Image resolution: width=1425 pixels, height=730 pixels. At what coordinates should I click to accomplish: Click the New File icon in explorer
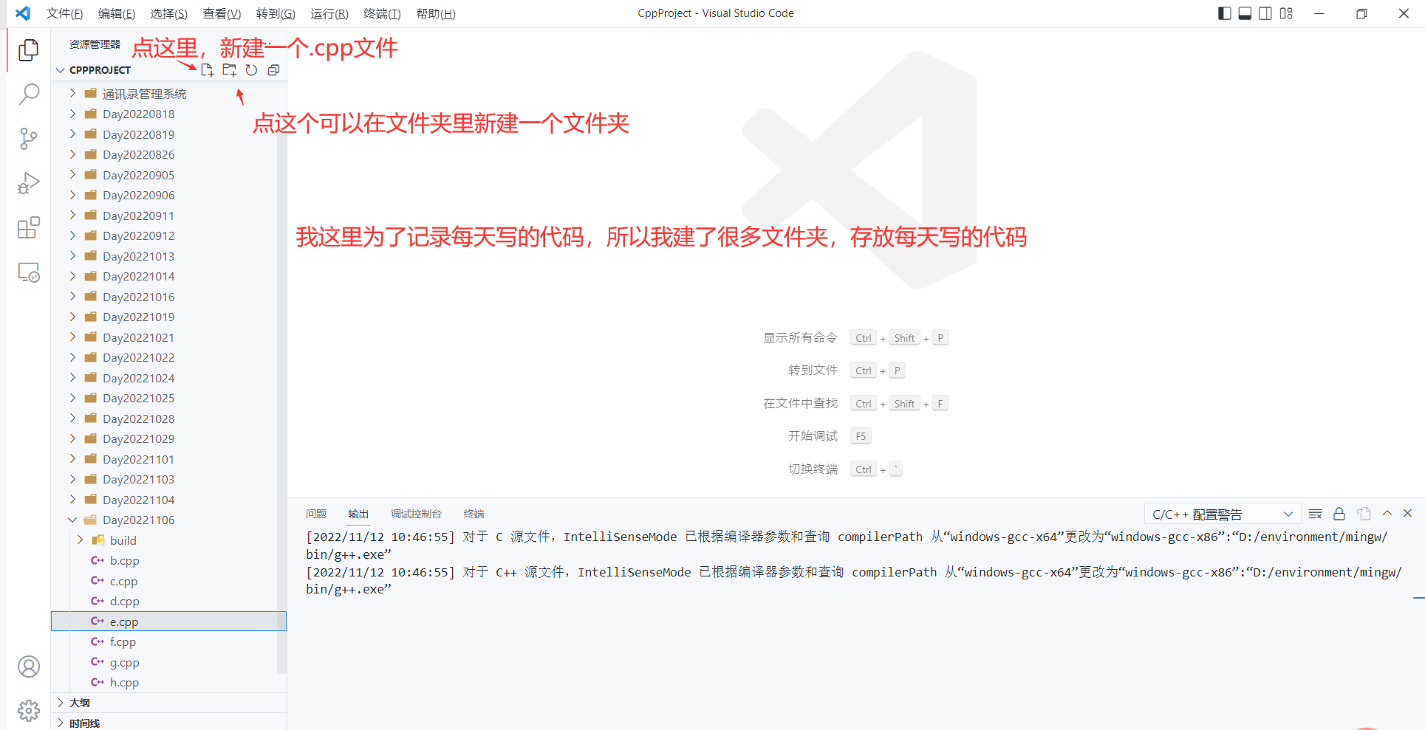click(208, 70)
